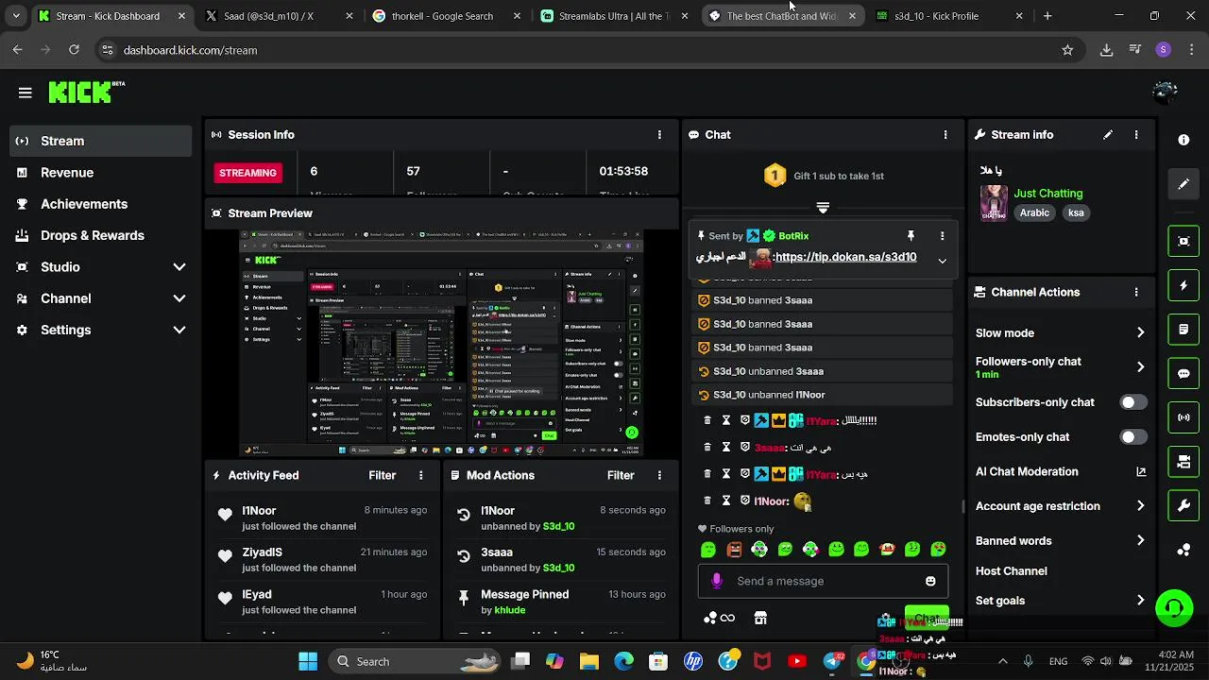Viewport: 1209px width, 680px height.
Task: Timeout 3saaa using hourglass icon
Action: [726, 448]
